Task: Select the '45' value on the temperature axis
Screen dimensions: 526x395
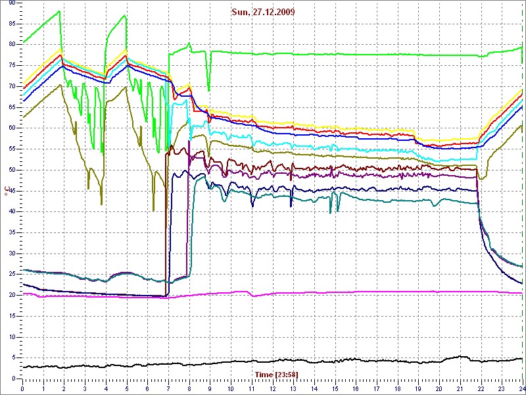Action: [x=12, y=191]
